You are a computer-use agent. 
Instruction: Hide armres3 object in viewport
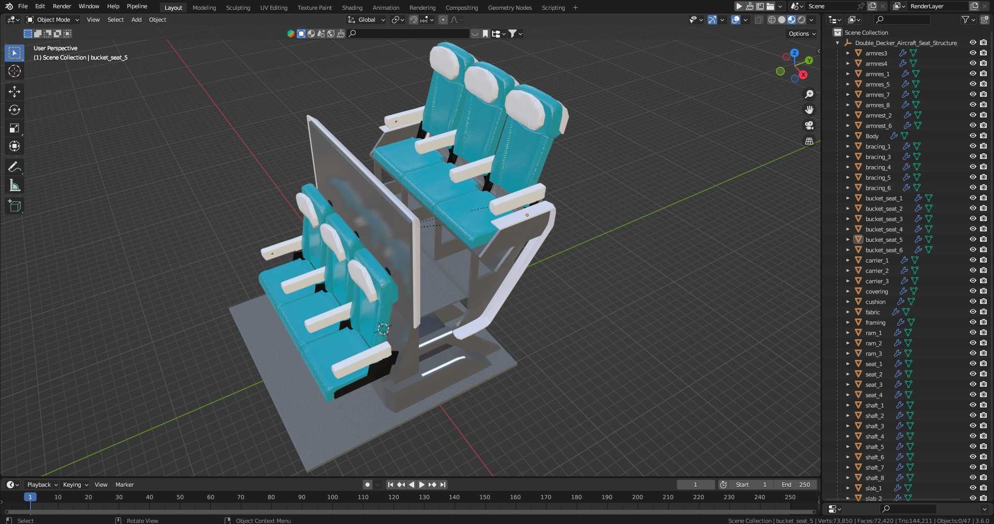click(x=973, y=53)
